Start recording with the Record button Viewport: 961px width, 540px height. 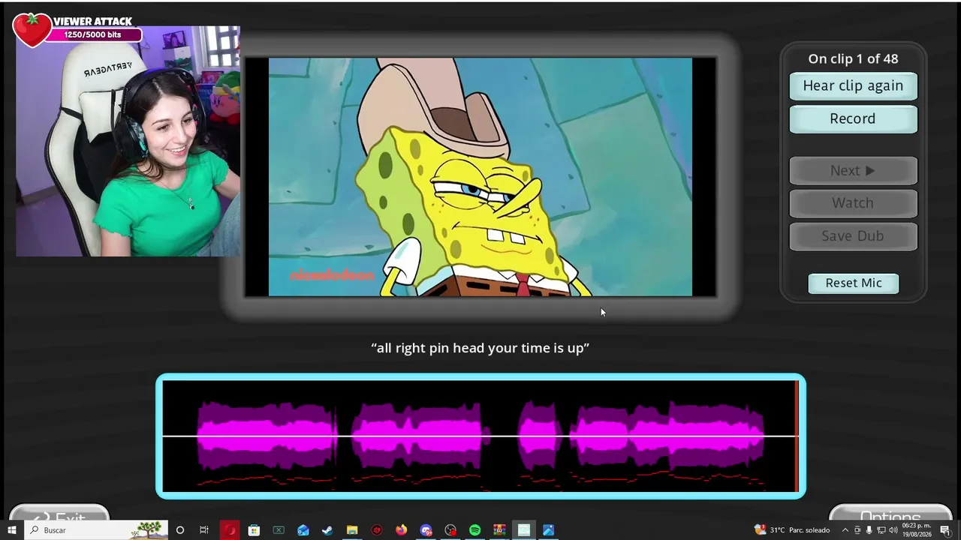[853, 118]
